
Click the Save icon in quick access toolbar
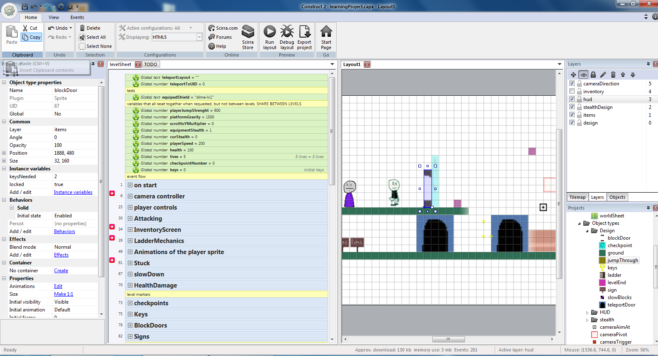[25, 7]
